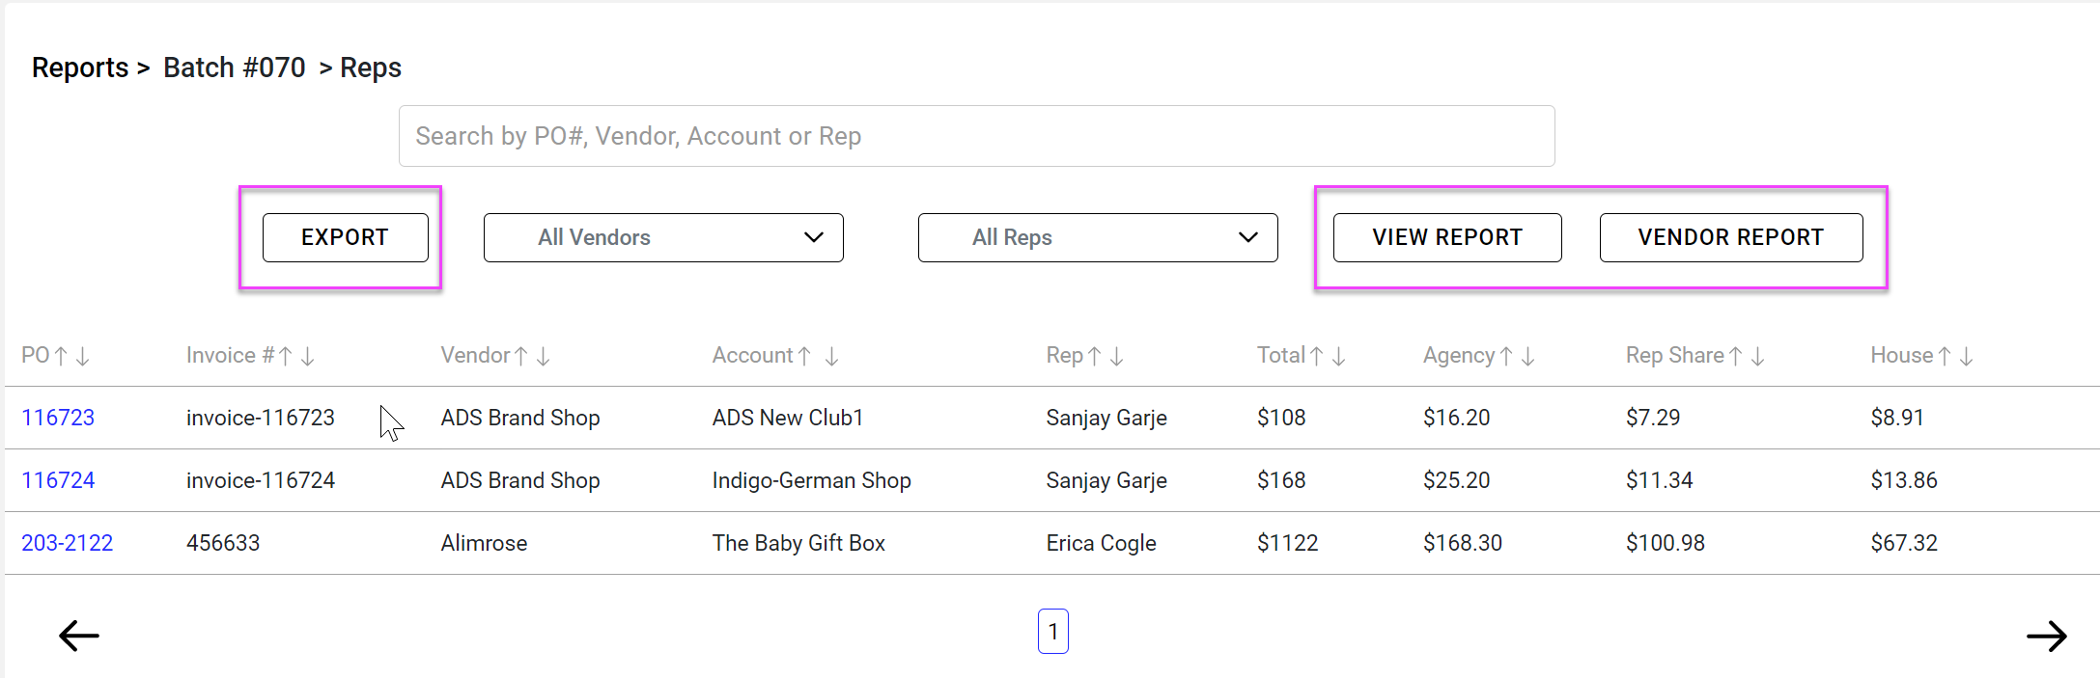Sort Agency column ascending with up arrow
Viewport: 2100px width, 678px height.
coord(1506,357)
